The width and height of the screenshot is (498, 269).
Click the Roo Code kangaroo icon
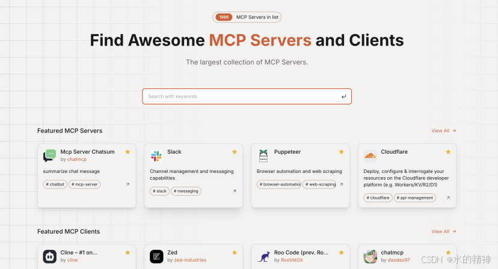tap(263, 256)
